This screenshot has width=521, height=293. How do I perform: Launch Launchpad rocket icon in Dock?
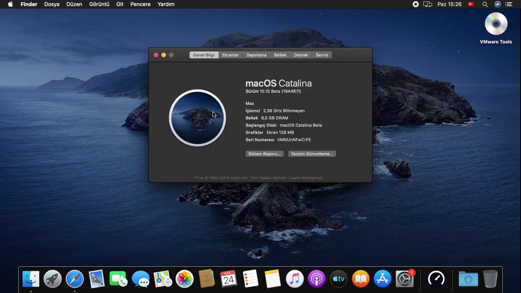point(53,279)
